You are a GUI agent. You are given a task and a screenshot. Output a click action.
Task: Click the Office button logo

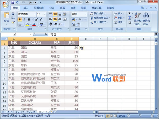point(5,4)
